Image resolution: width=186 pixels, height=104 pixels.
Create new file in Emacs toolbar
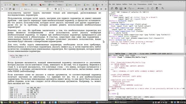[112, 8]
